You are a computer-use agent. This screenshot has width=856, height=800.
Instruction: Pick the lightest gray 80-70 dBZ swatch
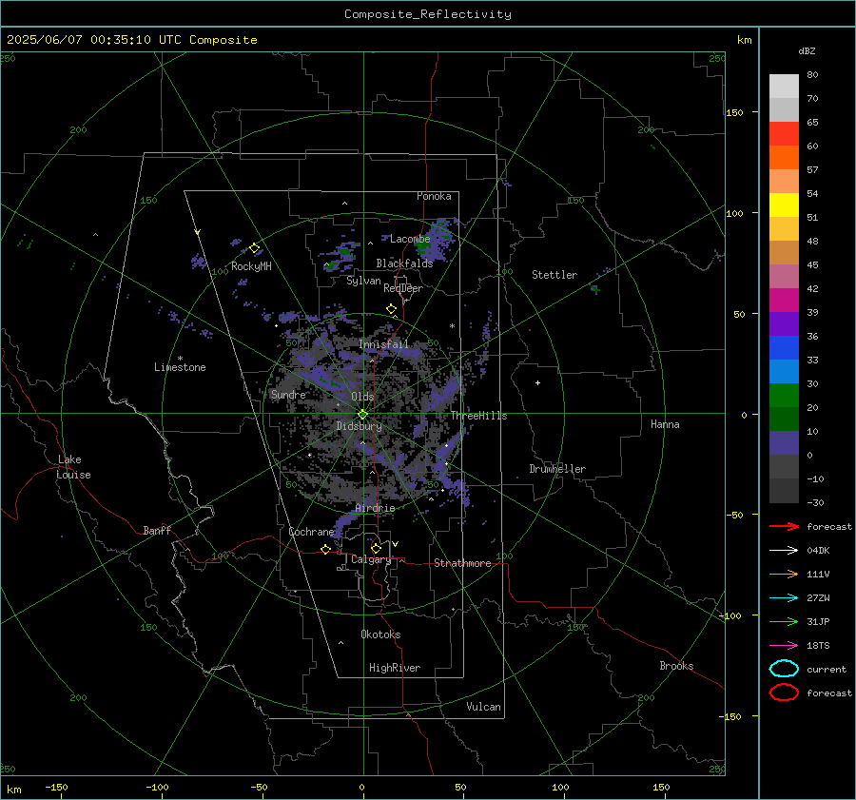pyautogui.click(x=784, y=86)
